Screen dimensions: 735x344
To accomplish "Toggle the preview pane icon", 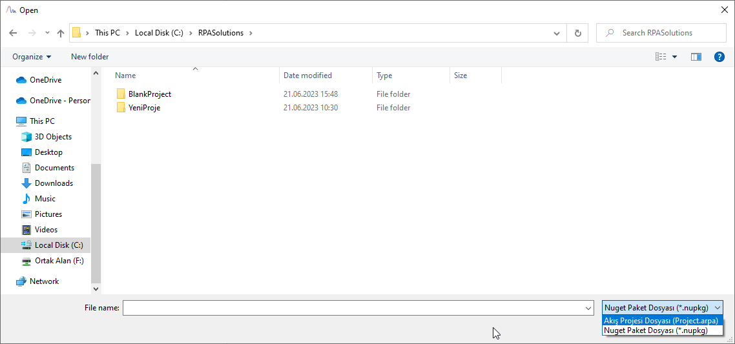I will 696,57.
